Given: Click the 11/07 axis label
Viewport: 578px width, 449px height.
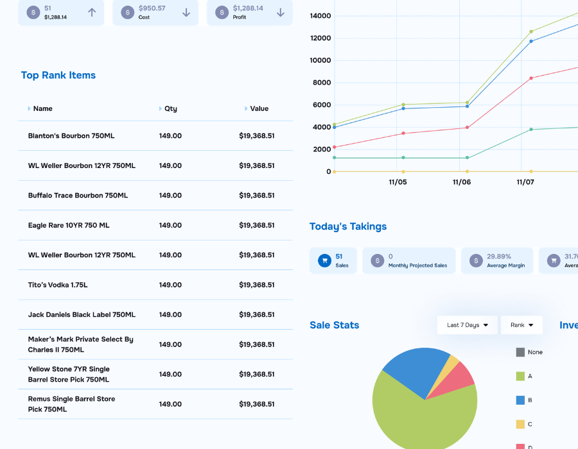Looking at the screenshot, I should coord(525,182).
